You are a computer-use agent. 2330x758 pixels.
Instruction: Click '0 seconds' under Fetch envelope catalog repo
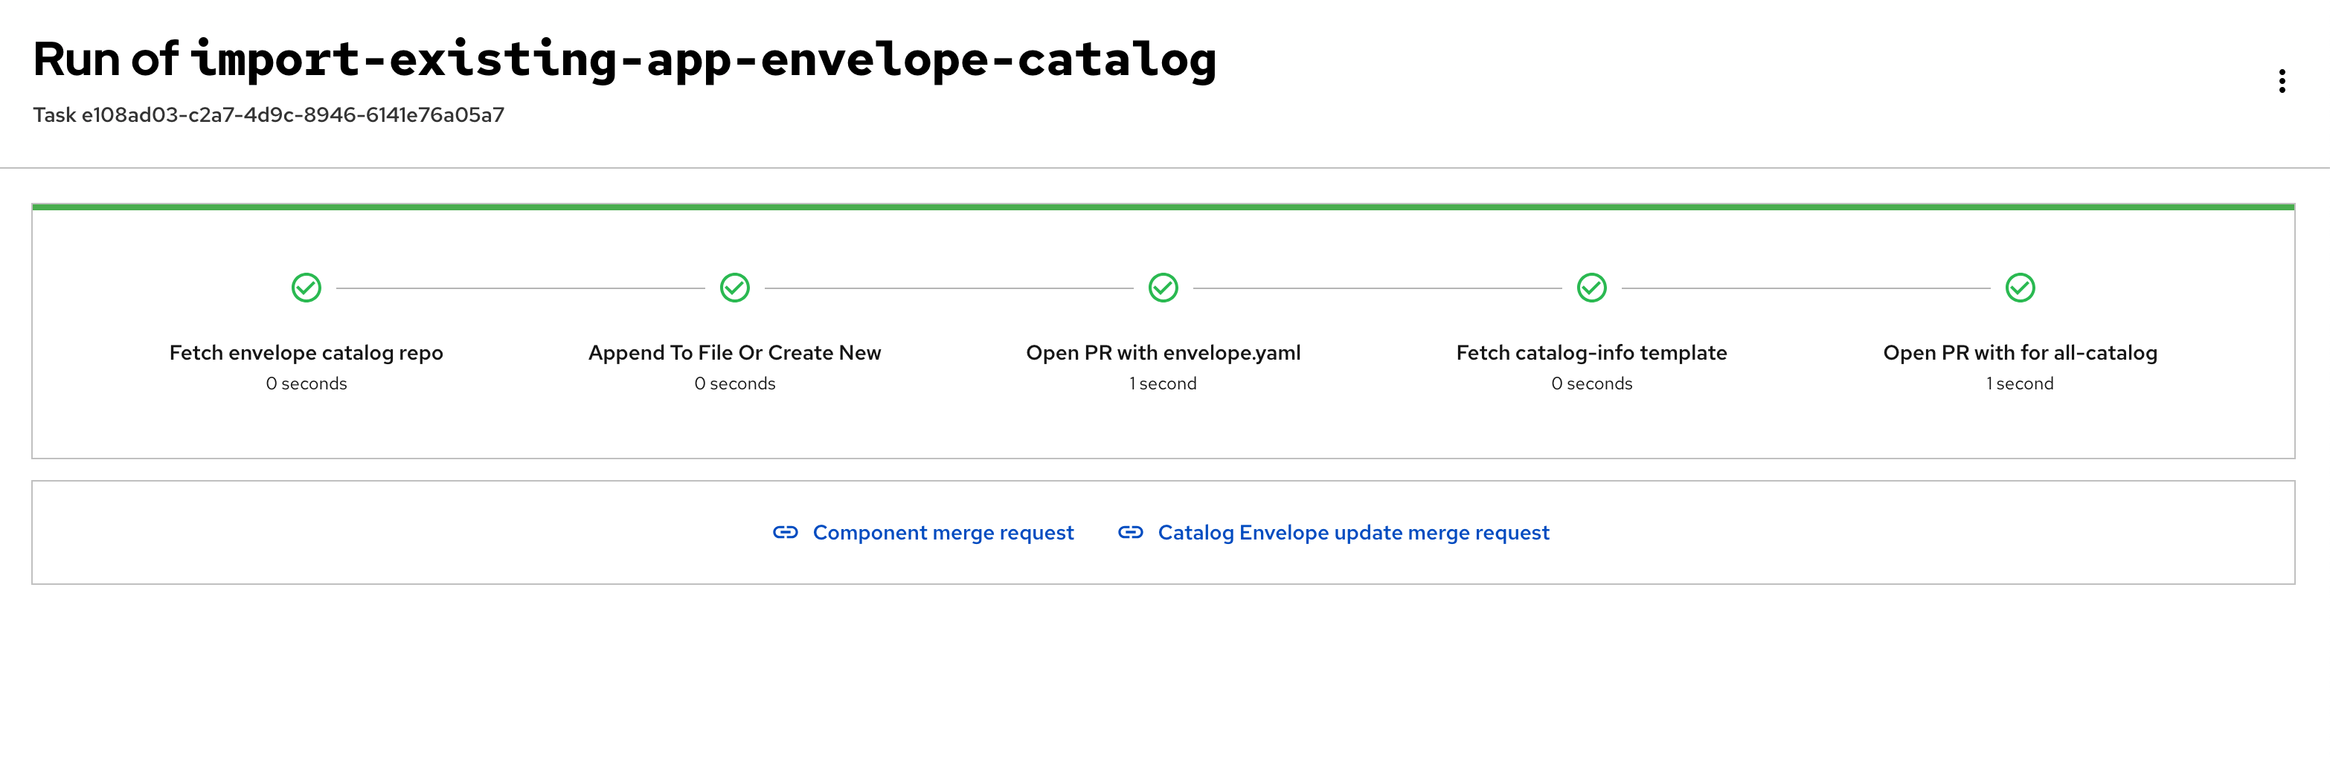point(306,383)
